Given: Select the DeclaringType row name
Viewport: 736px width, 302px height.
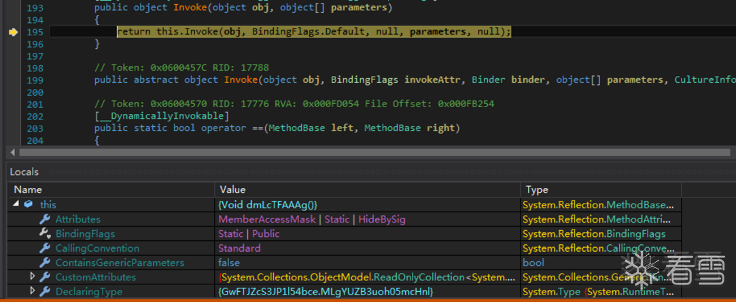Looking at the screenshot, I should (89, 292).
